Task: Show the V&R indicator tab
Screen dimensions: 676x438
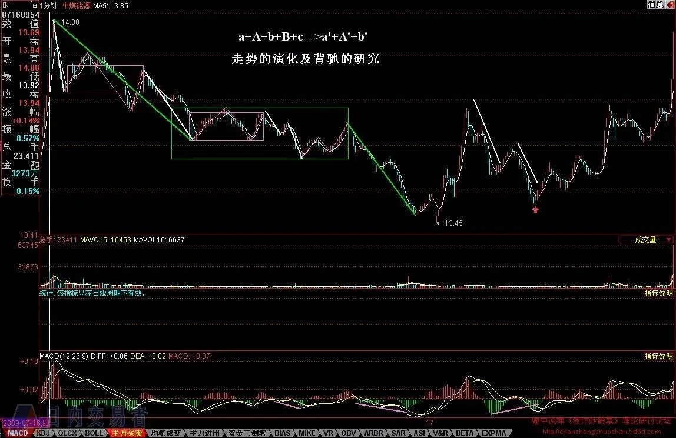Action: tap(440, 433)
